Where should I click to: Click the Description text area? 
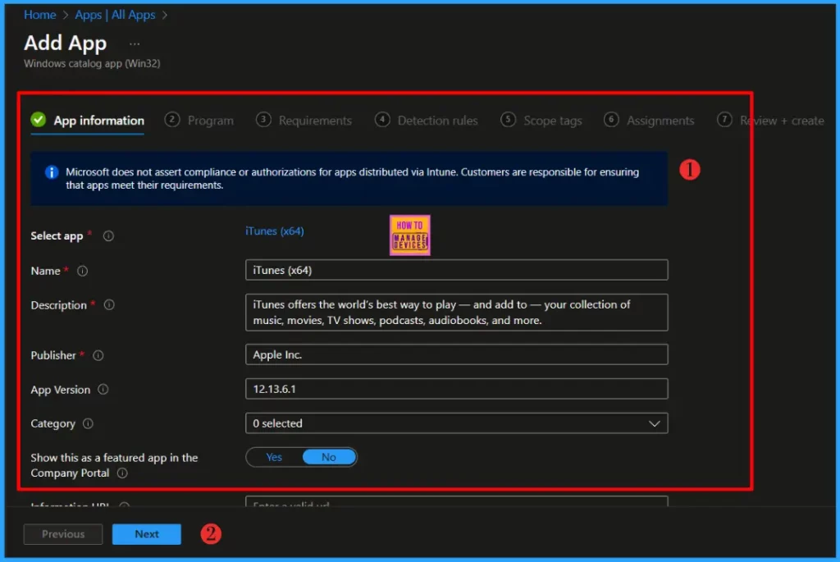(456, 313)
